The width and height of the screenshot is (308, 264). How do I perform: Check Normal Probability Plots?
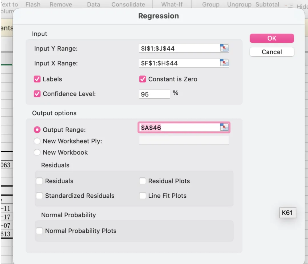click(39, 231)
